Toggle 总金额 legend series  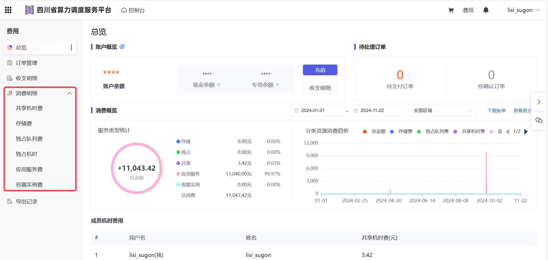tap(374, 131)
